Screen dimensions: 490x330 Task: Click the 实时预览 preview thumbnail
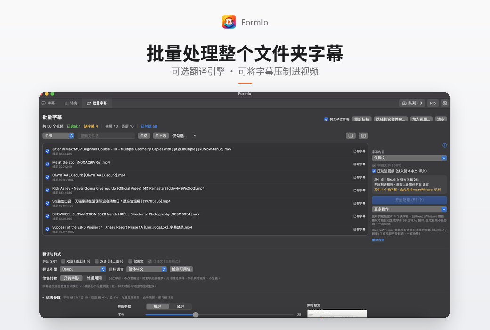point(337,313)
